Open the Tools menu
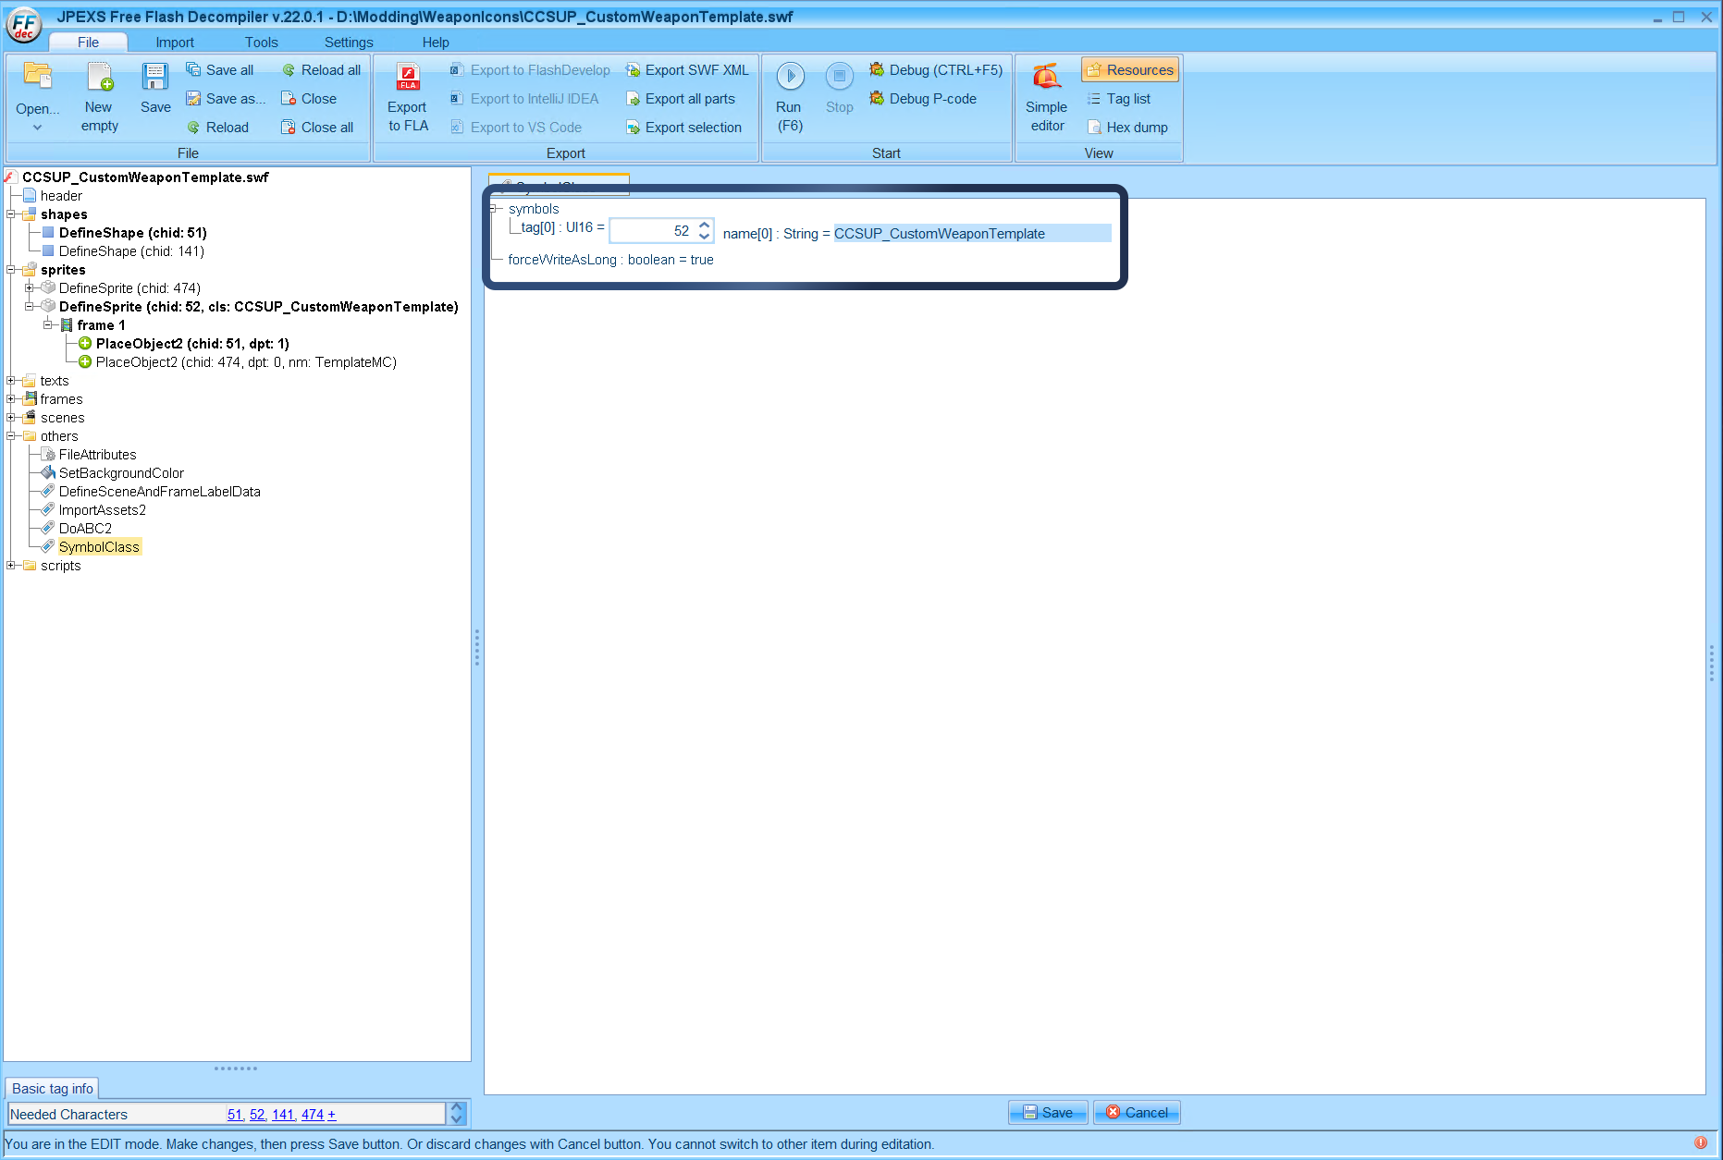The width and height of the screenshot is (1723, 1160). tap(260, 42)
